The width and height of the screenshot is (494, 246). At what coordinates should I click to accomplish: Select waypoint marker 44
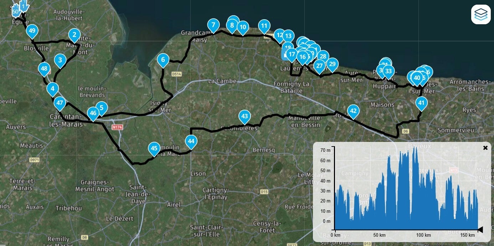(191, 142)
